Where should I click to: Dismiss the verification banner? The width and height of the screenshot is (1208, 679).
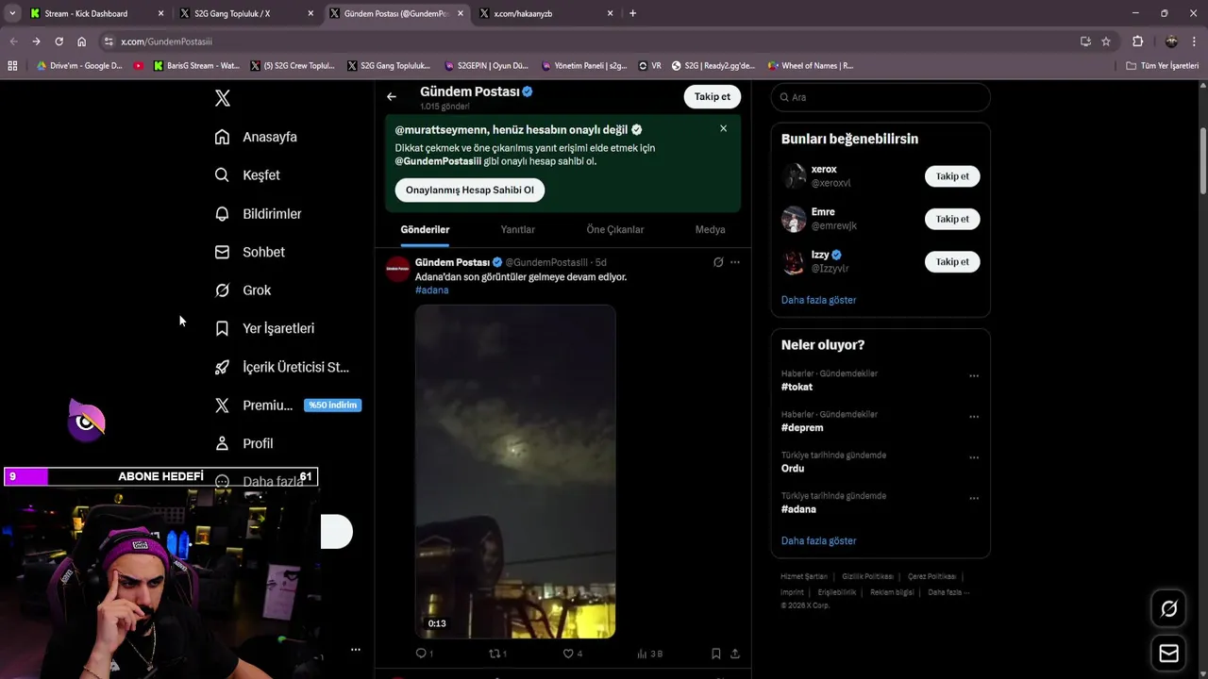pyautogui.click(x=723, y=128)
